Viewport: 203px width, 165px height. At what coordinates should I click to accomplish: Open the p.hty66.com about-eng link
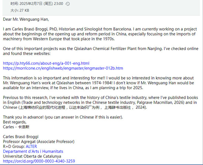point(46,63)
